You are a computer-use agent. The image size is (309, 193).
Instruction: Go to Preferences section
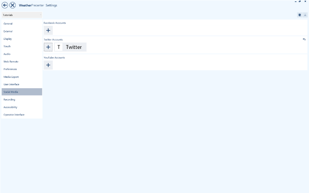point(22,69)
